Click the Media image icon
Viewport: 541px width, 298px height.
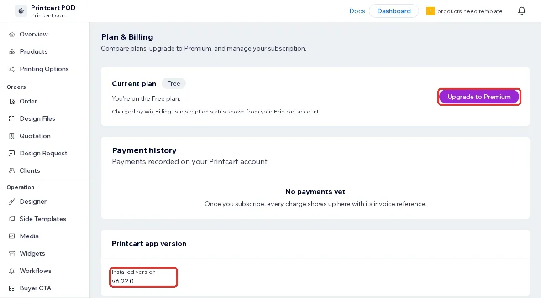point(12,236)
